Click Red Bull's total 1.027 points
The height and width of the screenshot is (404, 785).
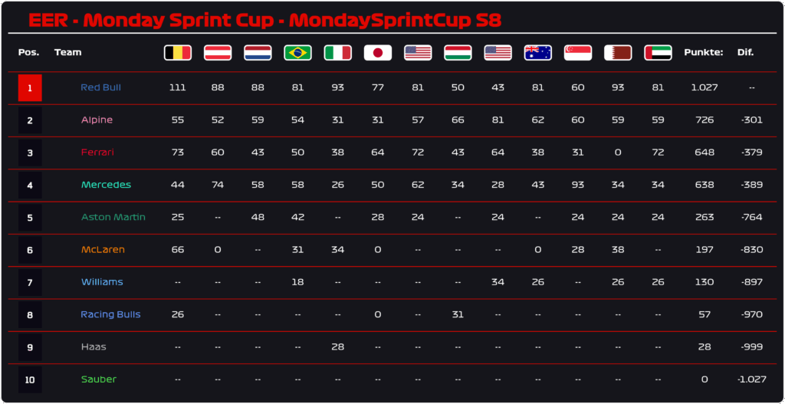point(704,87)
